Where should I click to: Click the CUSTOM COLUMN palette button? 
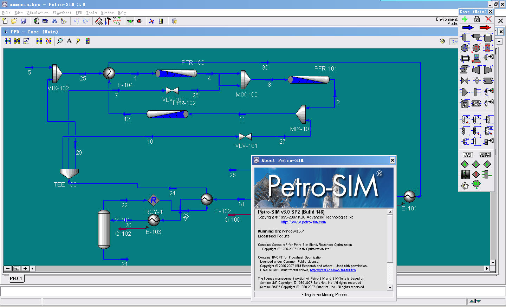pyautogui.click(x=485, y=155)
